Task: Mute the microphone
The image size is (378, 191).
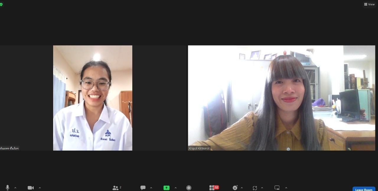Action: tap(7, 188)
